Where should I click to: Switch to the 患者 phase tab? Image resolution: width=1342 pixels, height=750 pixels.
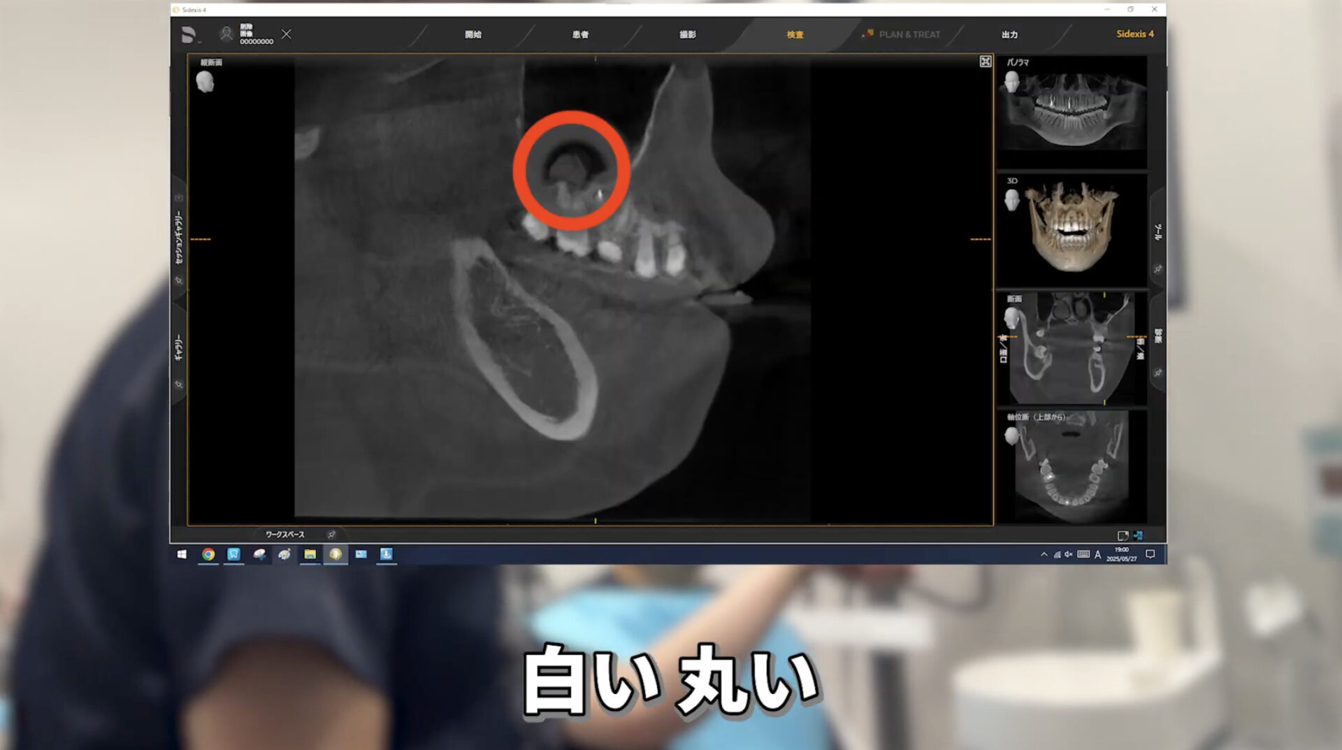580,35
